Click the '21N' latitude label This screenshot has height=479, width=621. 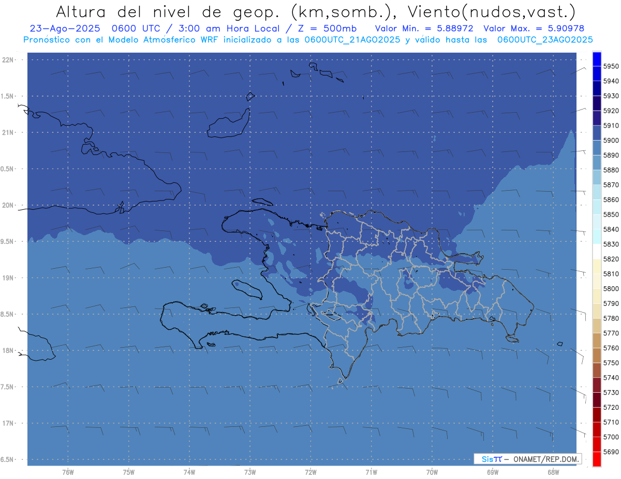pyautogui.click(x=8, y=132)
